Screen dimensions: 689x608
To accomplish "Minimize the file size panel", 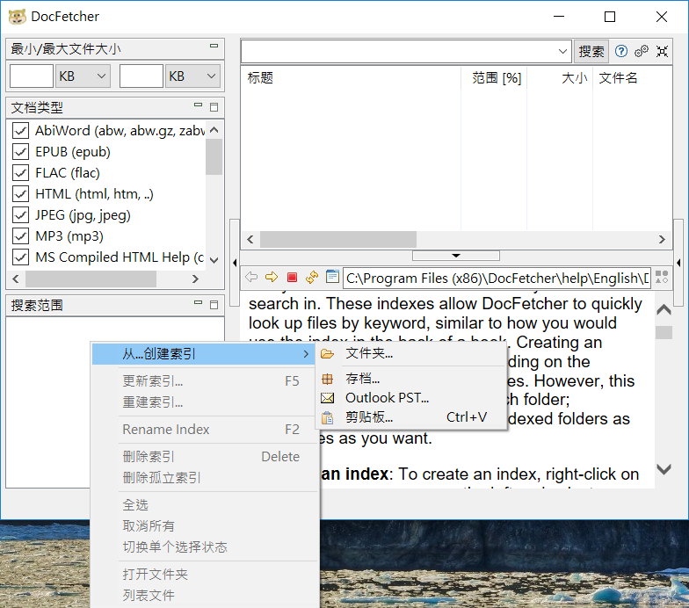I will (x=214, y=47).
